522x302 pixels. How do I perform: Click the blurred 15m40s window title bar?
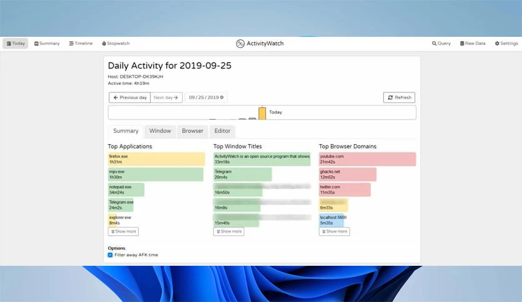tap(237, 220)
